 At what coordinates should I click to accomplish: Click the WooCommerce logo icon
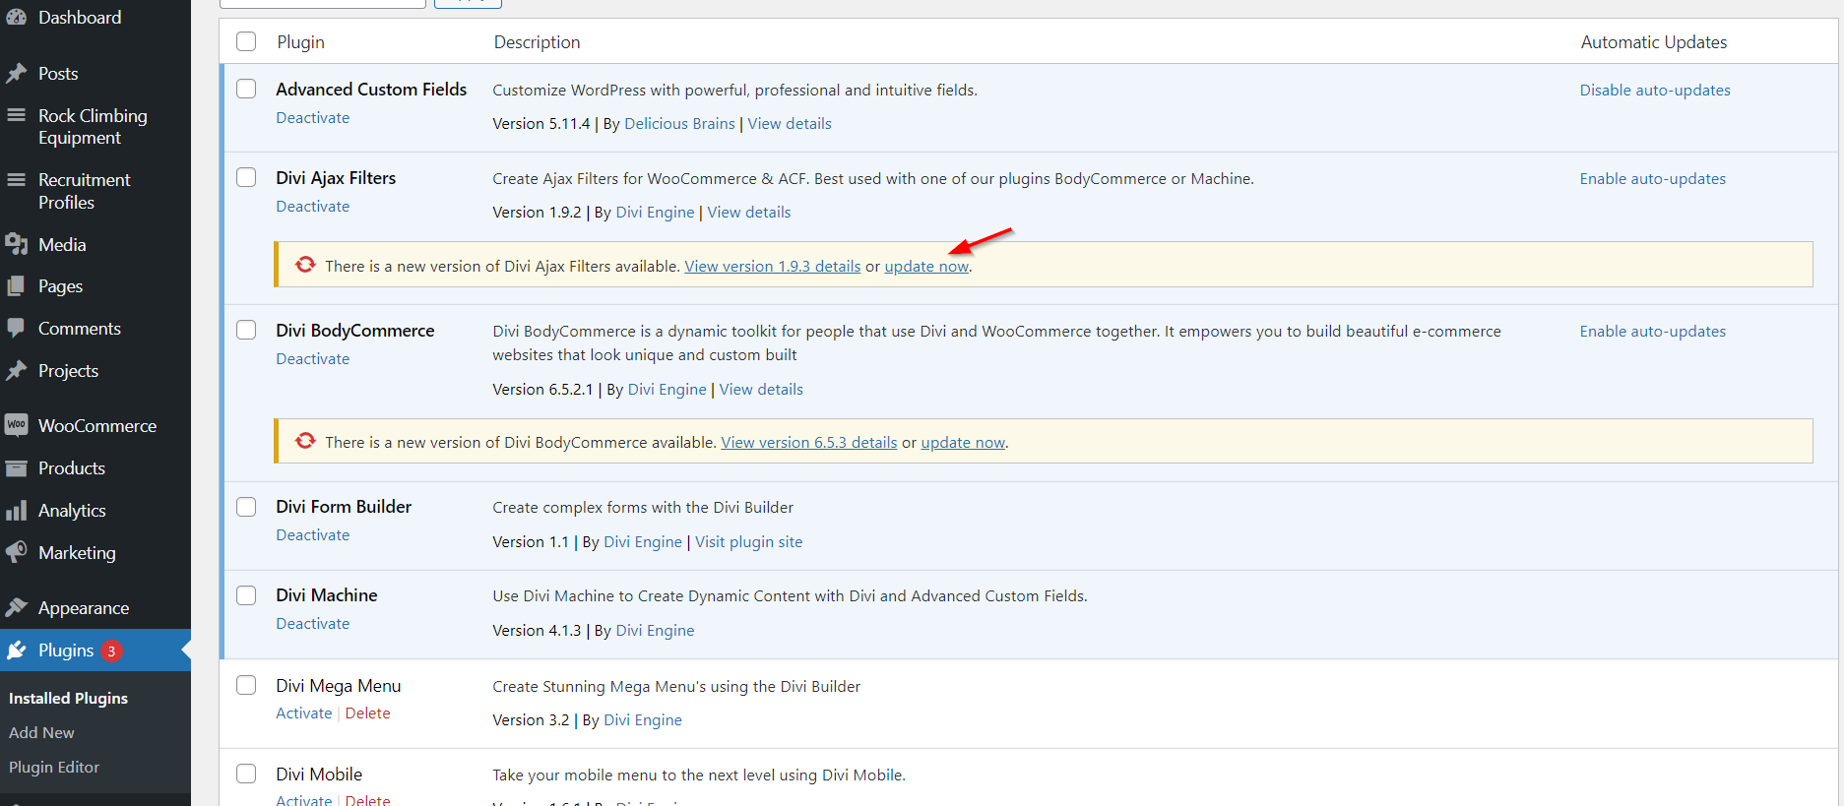(17, 426)
